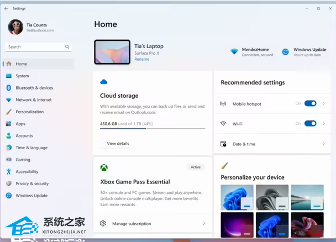
Task: Select the gray bloom theme thumbnail
Action: [x=272, y=197]
